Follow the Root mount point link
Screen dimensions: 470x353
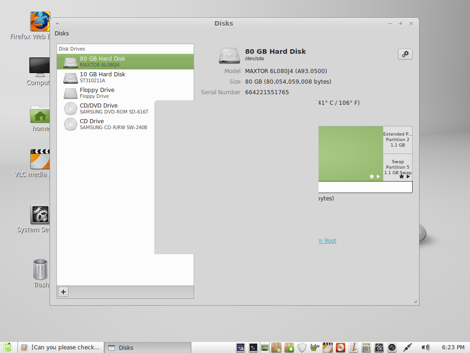pyautogui.click(x=327, y=241)
